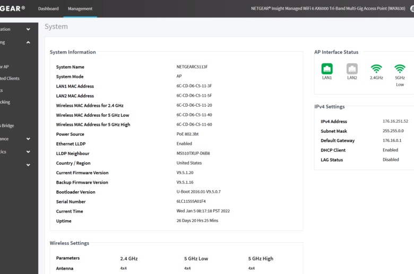
Task: Click System Mode value AP
Action: tap(179, 76)
